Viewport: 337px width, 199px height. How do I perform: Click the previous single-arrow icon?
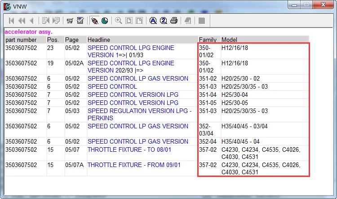32,21
